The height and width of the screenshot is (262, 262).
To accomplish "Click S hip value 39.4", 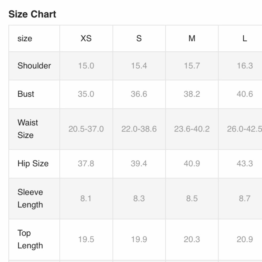I will (139, 163).
